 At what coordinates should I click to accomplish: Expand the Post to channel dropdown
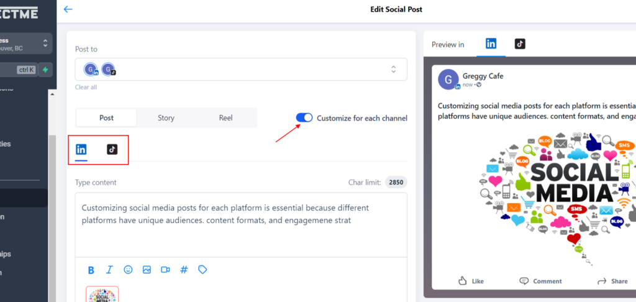(393, 70)
